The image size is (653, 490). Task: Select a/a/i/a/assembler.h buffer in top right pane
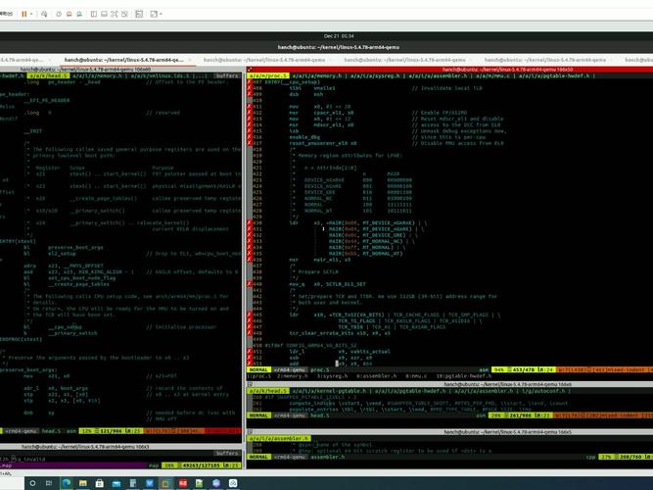pos(439,75)
